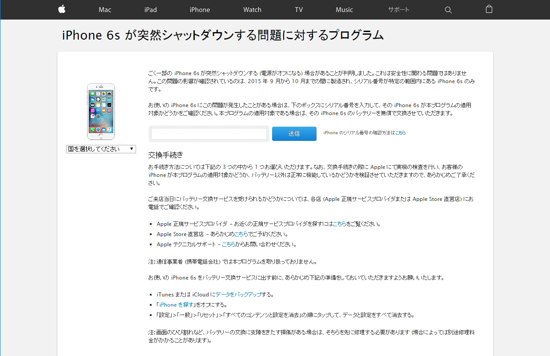The image size is (550, 356).
Task: Focus the serial number input field
Action: coord(209,134)
